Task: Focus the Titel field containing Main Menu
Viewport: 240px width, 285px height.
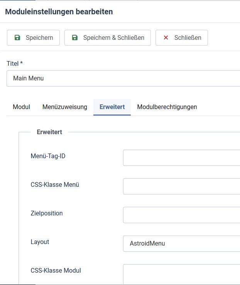Action: tap(123, 79)
